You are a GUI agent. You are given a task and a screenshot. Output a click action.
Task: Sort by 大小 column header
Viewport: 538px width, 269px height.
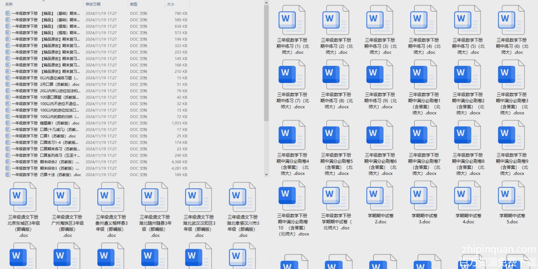point(171,4)
